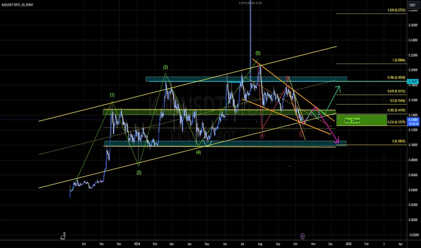
Task: Click 0.04000 on the price axis
Action: click(x=413, y=190)
